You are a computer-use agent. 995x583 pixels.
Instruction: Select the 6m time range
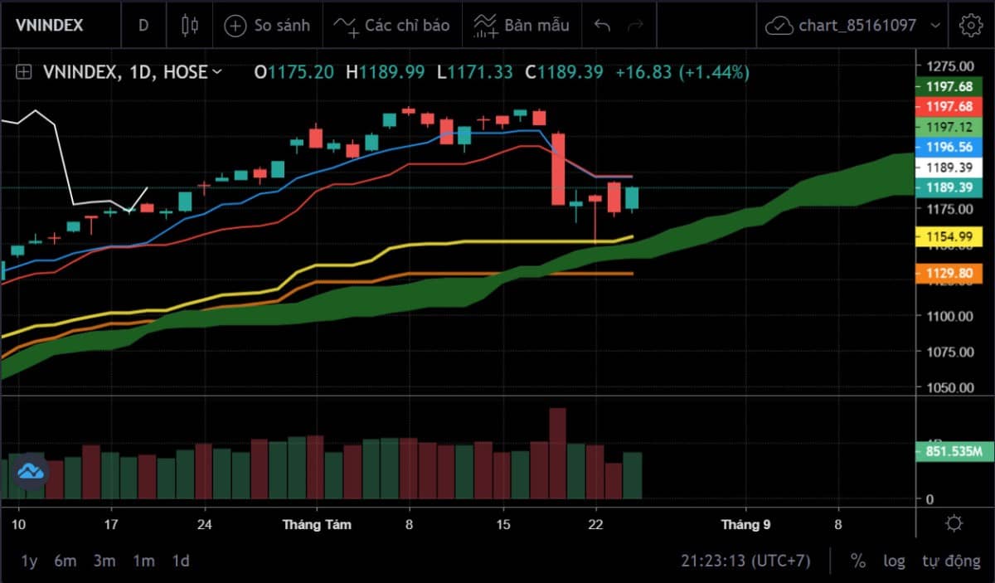(66, 561)
